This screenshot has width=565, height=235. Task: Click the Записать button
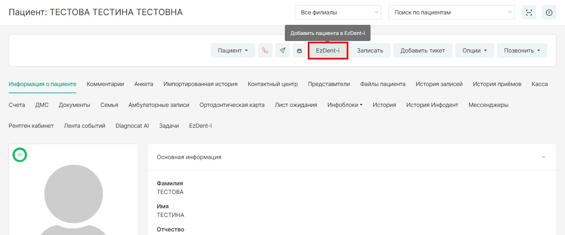(370, 50)
